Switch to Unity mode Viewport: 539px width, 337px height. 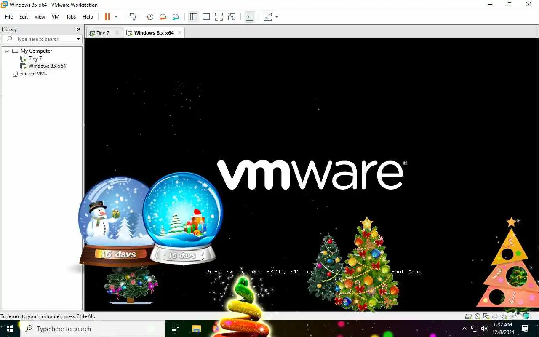(x=232, y=17)
